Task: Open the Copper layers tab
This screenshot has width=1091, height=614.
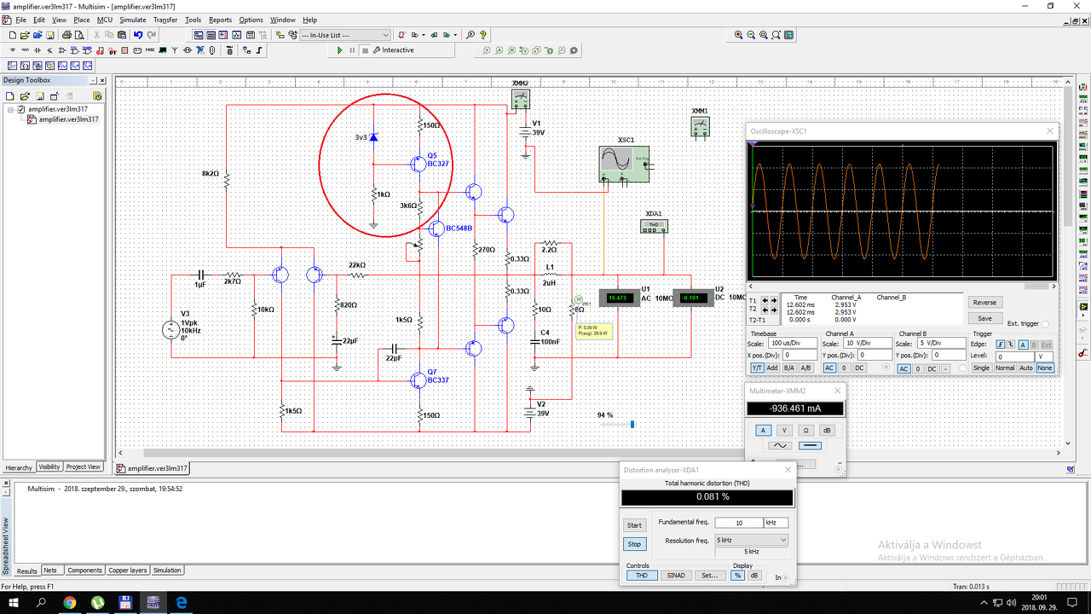Action: pyautogui.click(x=127, y=571)
